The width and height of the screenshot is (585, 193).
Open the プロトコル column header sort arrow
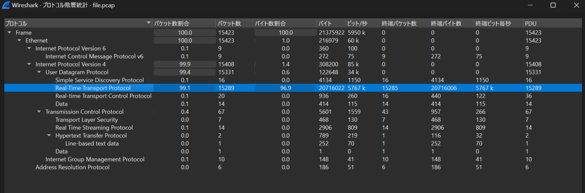coord(148,23)
